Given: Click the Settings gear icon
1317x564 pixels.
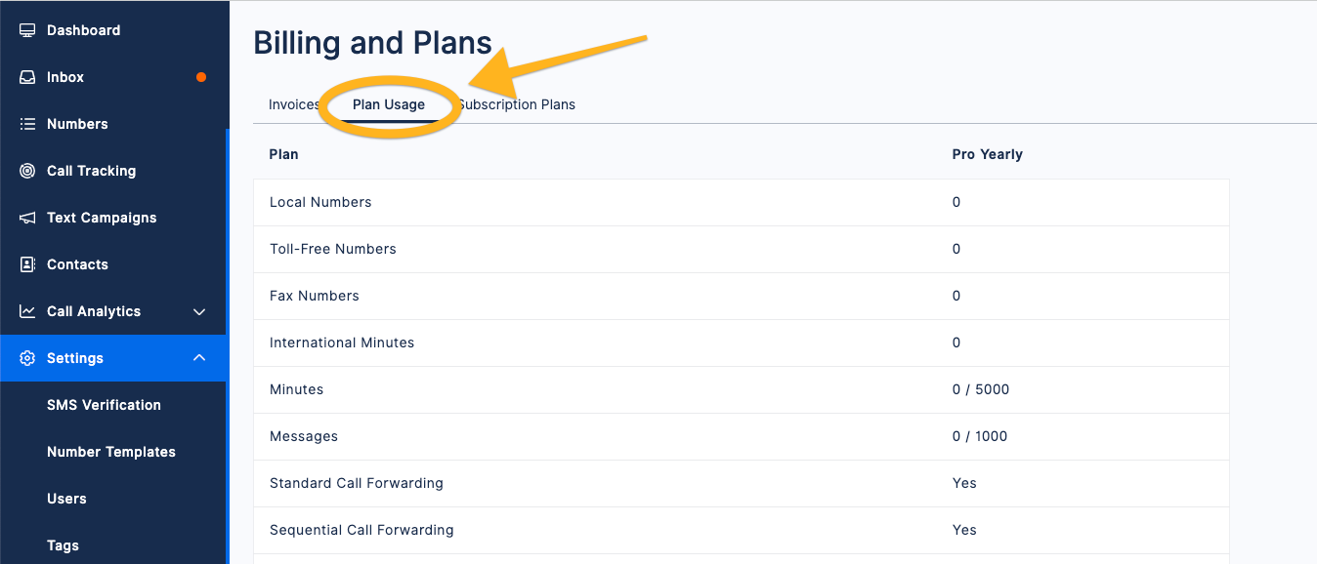Looking at the screenshot, I should click(27, 358).
